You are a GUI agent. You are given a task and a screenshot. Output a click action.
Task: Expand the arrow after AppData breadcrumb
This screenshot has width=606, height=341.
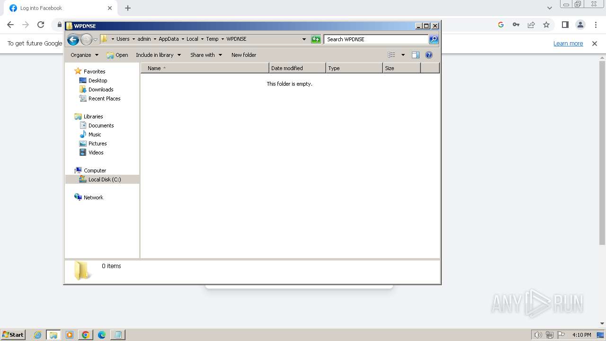pos(183,39)
